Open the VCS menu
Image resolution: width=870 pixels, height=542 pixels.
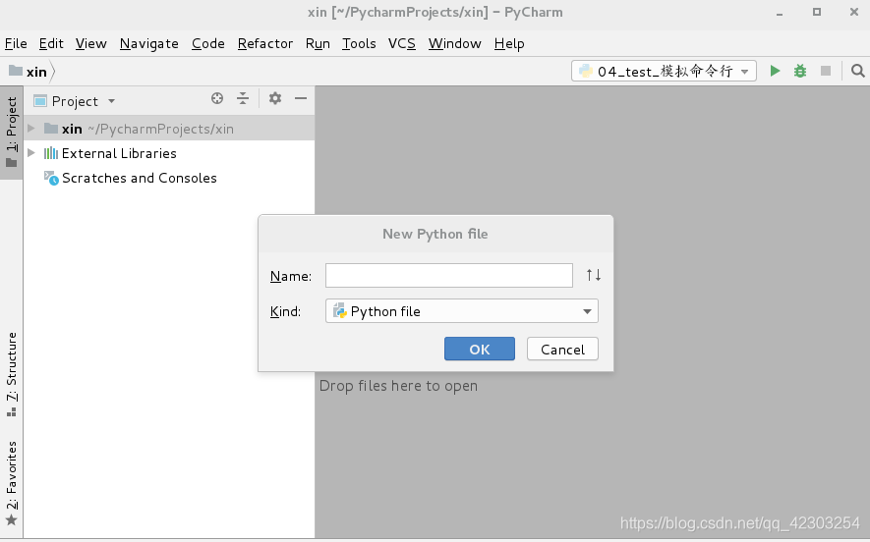click(x=402, y=43)
